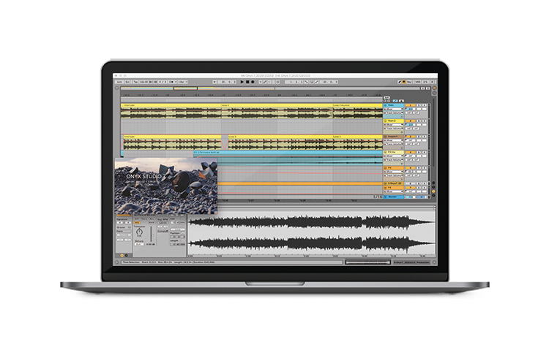The height and width of the screenshot is (358, 549).
Task: Open Support track device chooser dropdown
Action: 394,140
